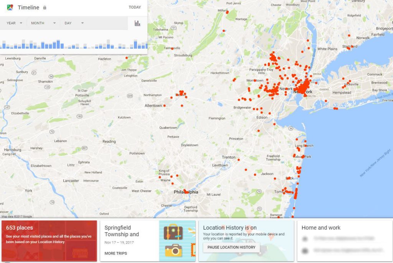Click the Google Maps logo icon
The width and height of the screenshot is (393, 263).
pyautogui.click(x=10, y=7)
